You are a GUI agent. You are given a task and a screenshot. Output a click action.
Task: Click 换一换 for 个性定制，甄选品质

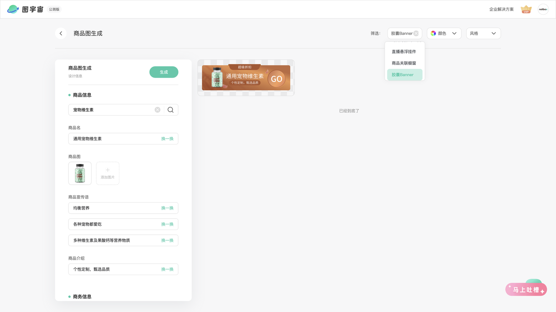[167, 269]
